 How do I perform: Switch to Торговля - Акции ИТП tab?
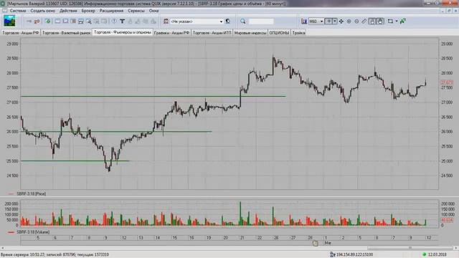point(212,33)
